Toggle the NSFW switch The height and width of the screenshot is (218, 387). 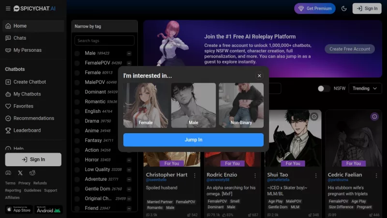click(324, 89)
